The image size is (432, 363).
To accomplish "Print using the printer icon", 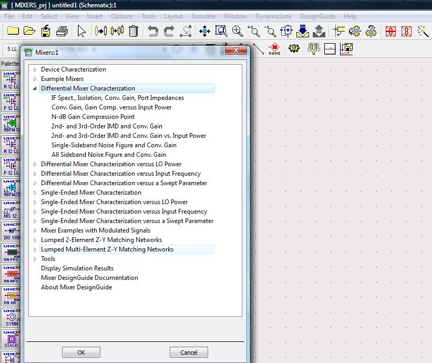I will click(x=62, y=31).
